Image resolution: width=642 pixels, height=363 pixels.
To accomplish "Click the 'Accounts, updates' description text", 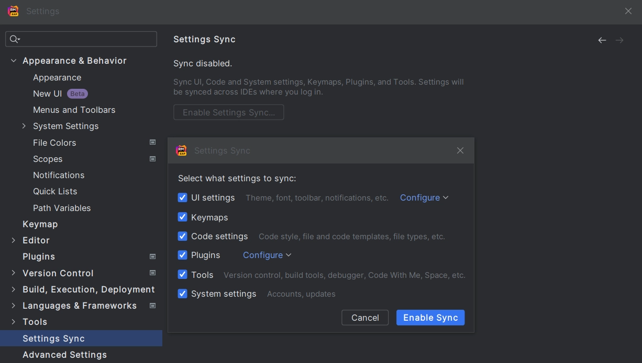I will 301,294.
